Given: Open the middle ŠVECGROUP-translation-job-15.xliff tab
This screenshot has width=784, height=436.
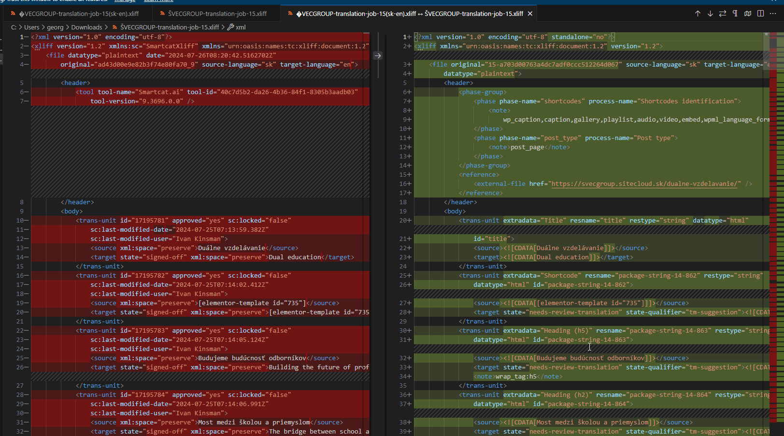Looking at the screenshot, I should coord(217,14).
